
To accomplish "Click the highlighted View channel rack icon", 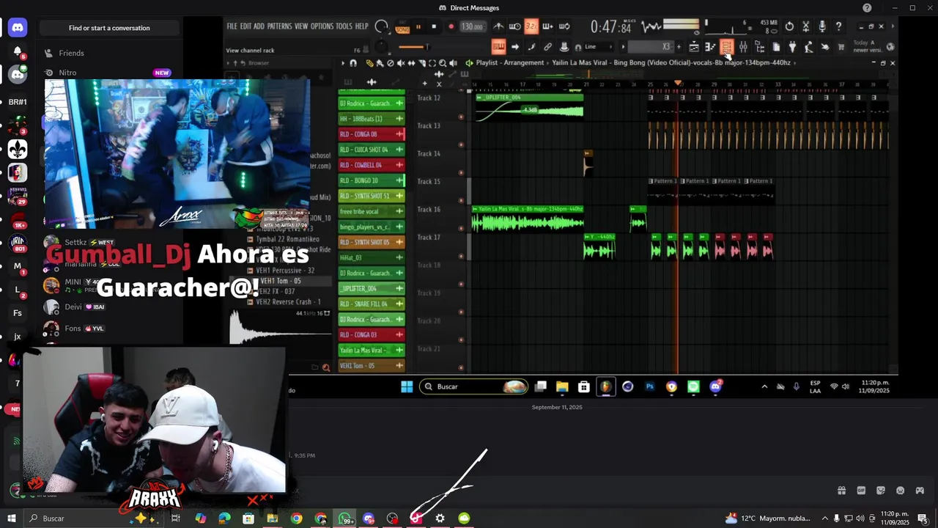I will (x=726, y=47).
